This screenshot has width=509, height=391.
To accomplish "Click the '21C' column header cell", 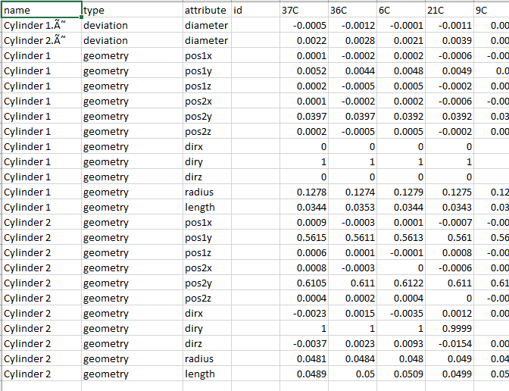I will point(448,10).
